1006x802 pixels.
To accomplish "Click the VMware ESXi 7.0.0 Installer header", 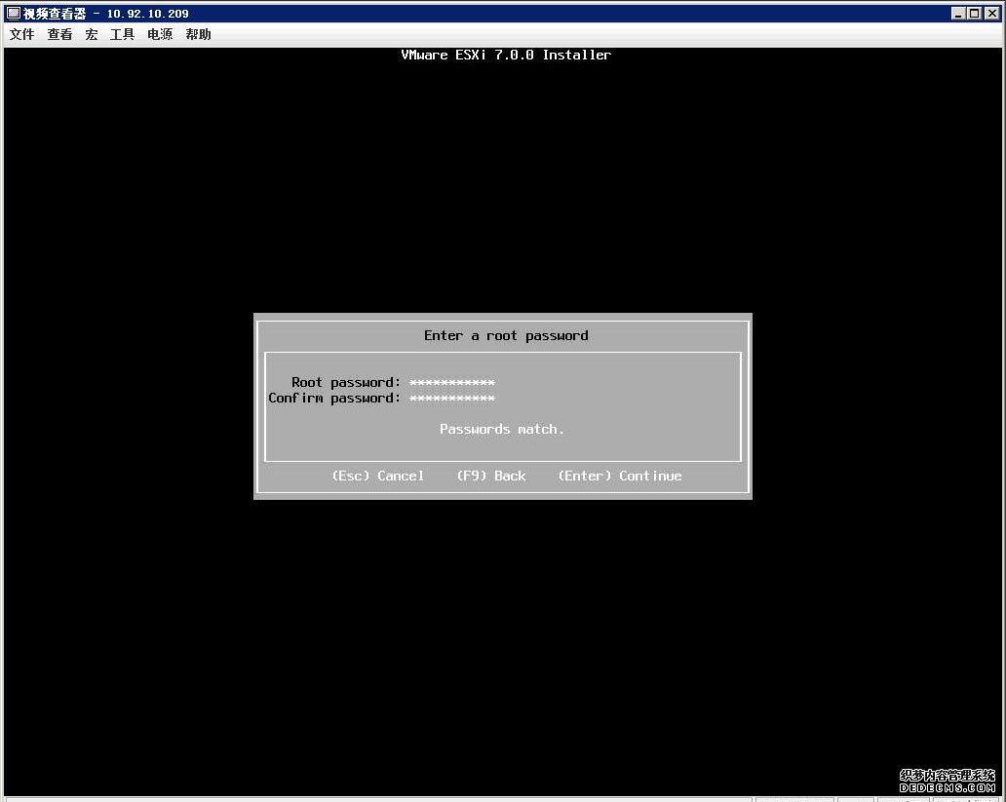I will pos(505,55).
